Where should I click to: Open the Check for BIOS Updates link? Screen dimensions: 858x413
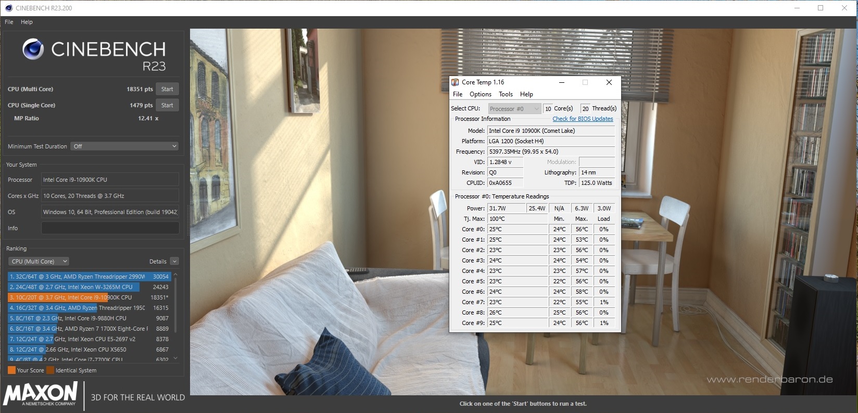click(583, 119)
